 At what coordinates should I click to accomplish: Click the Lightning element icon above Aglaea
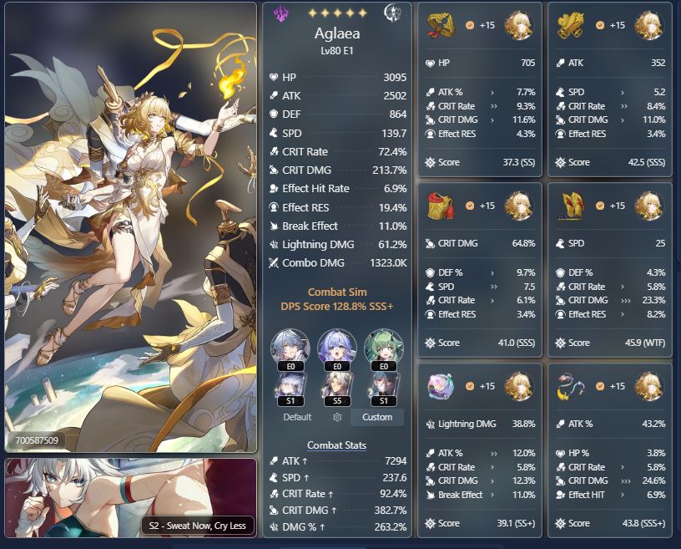click(281, 13)
